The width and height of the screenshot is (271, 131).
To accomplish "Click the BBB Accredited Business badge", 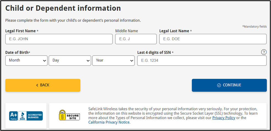I will [31, 116].
